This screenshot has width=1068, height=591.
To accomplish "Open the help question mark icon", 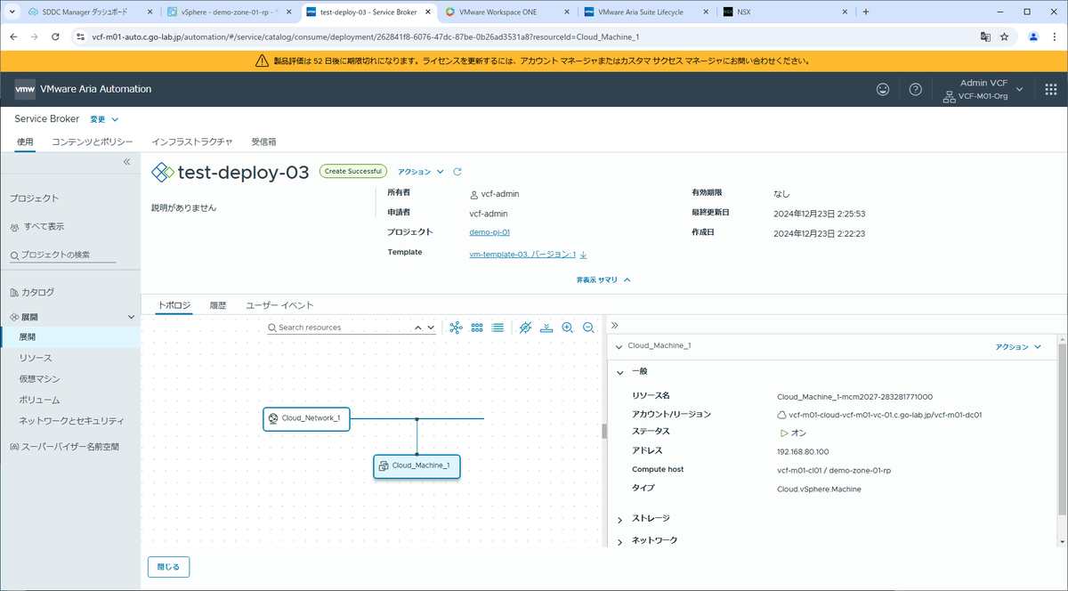I will (x=915, y=89).
